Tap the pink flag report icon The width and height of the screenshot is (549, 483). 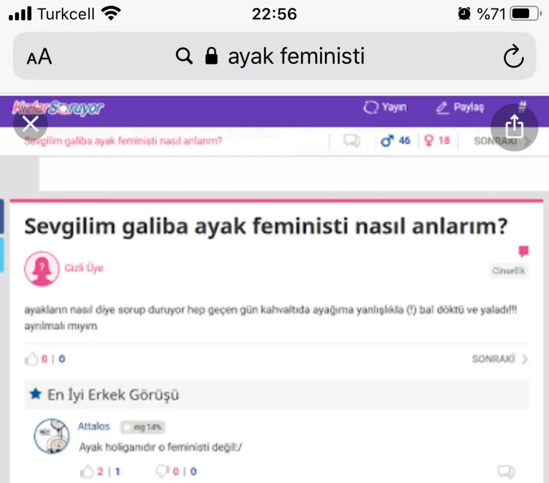(523, 251)
